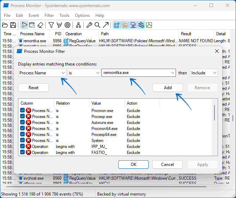The width and height of the screenshot is (236, 198).
Task: Click the Autoruns.exe exclude red icon
Action: (x=29, y=122)
